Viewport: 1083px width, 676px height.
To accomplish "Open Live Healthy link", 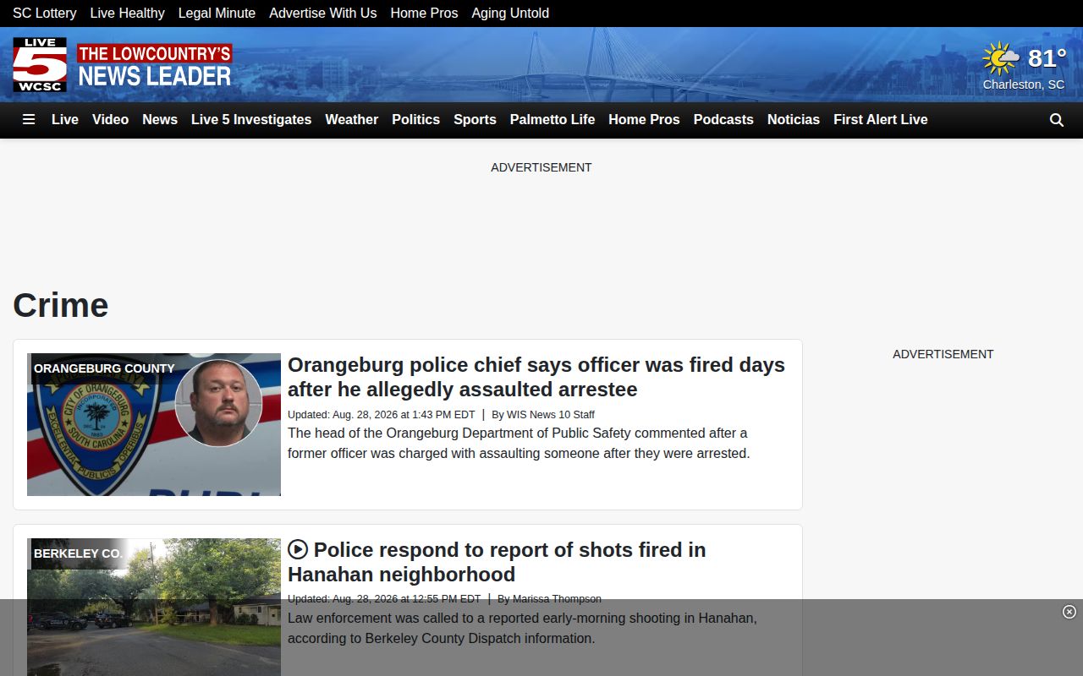I will 128,14.
